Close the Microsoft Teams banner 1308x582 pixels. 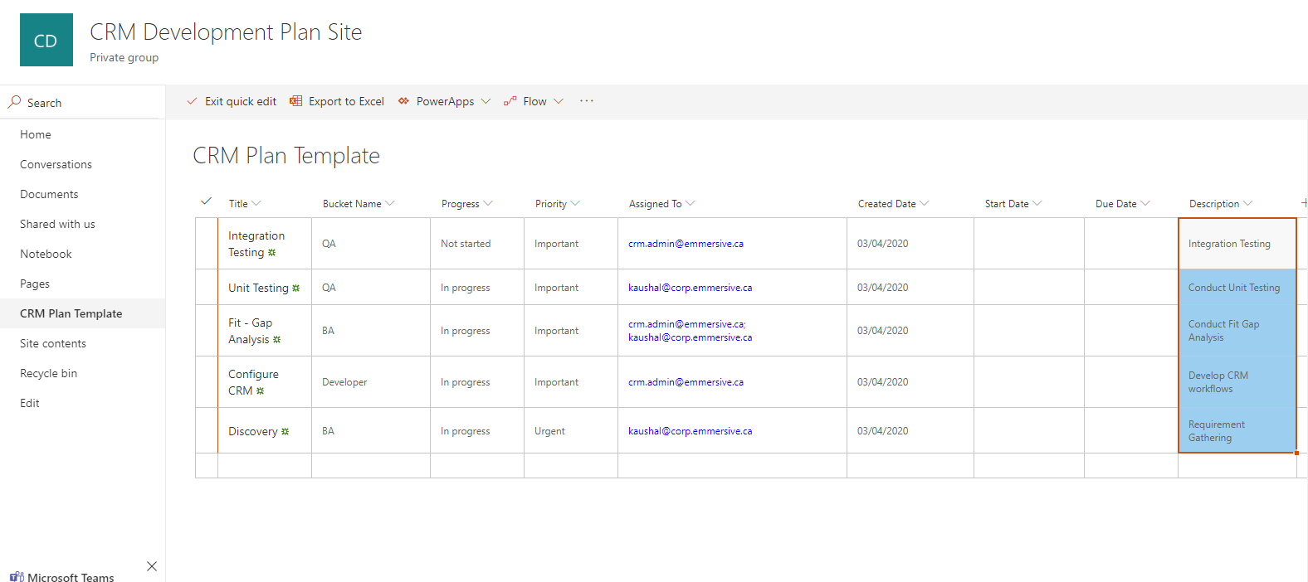[151, 566]
